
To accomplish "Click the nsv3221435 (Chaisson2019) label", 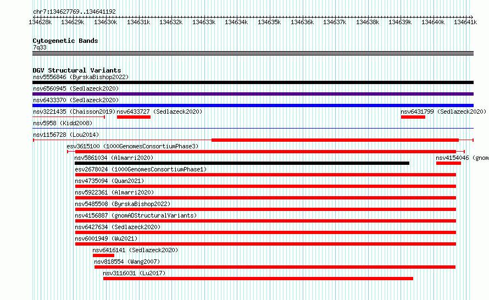I will pos(74,112).
